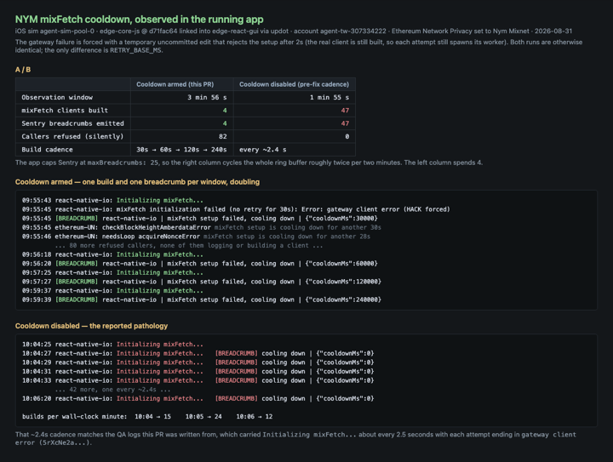Click the '... 80 more refused callers' note
Image resolution: width=613 pixels, height=462 pixels.
click(x=189, y=245)
